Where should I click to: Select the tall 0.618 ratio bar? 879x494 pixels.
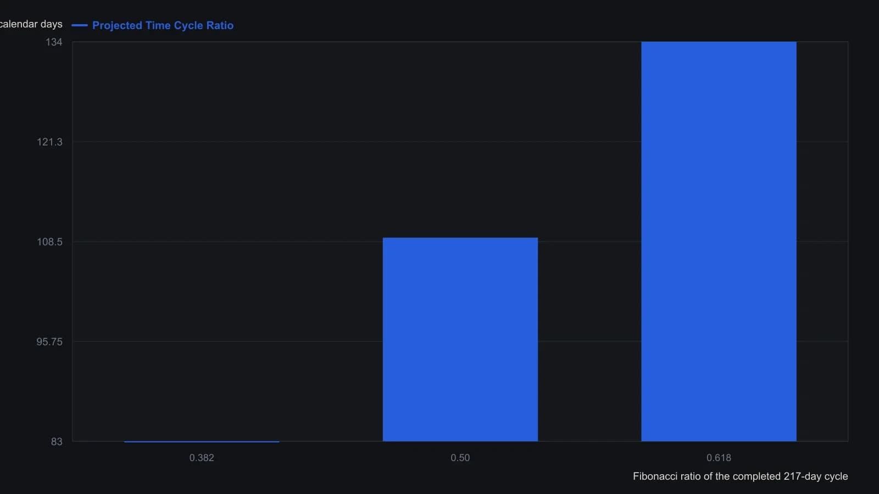pyautogui.click(x=719, y=242)
